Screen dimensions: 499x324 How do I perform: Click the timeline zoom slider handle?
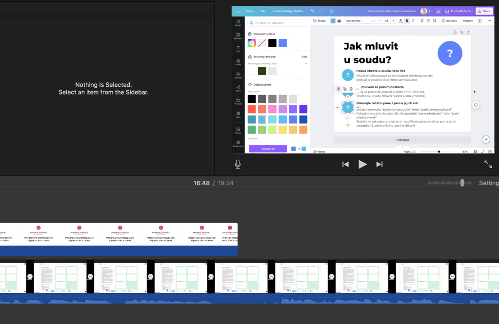(462, 183)
